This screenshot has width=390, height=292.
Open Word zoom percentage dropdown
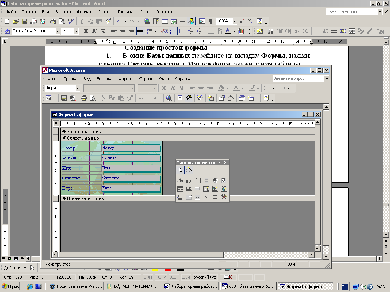point(235,21)
